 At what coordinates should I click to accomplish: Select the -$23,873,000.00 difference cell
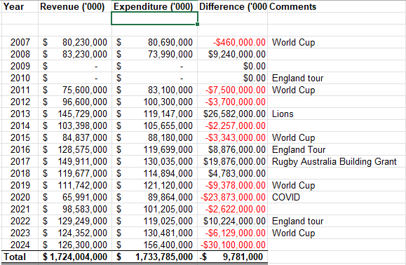[x=233, y=197]
